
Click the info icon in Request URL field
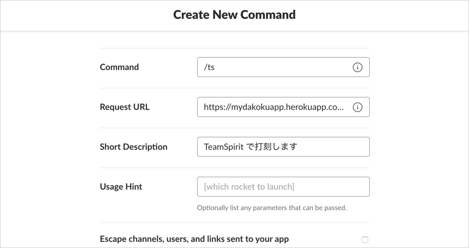[357, 107]
